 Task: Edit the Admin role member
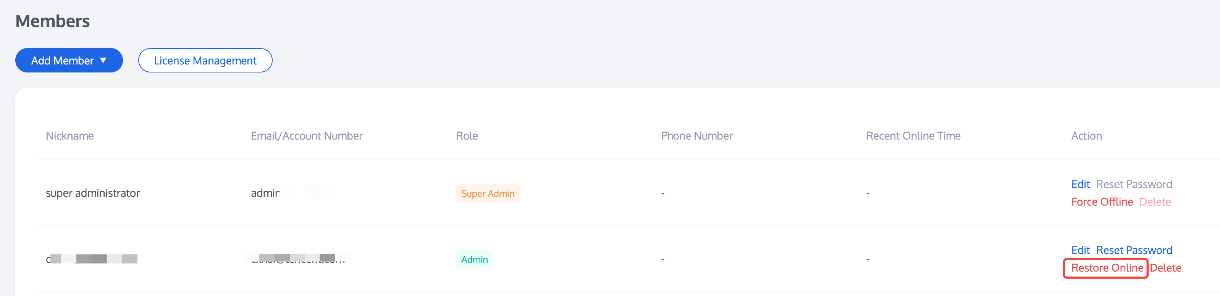(x=1080, y=250)
